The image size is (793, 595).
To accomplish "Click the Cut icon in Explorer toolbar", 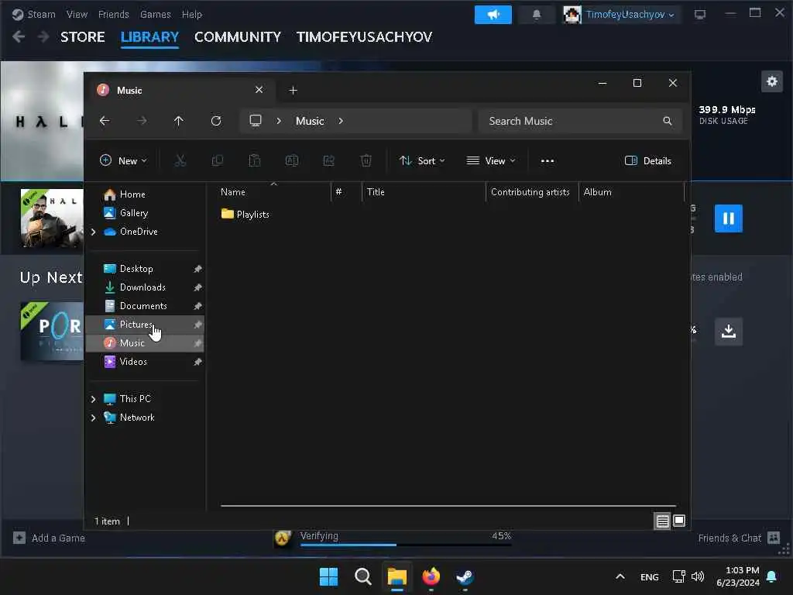I will [x=180, y=161].
